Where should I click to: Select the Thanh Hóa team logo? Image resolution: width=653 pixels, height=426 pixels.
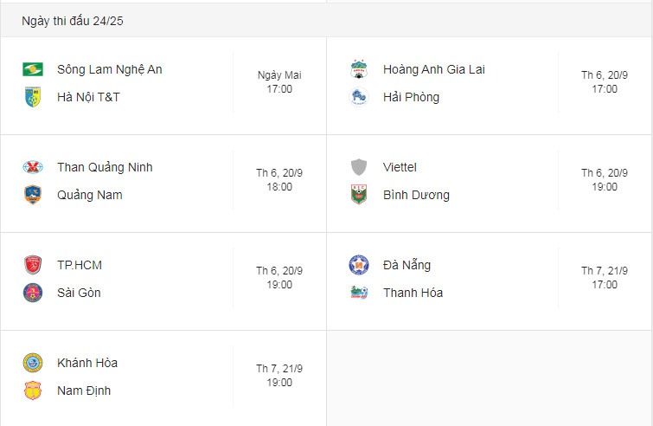(359, 293)
